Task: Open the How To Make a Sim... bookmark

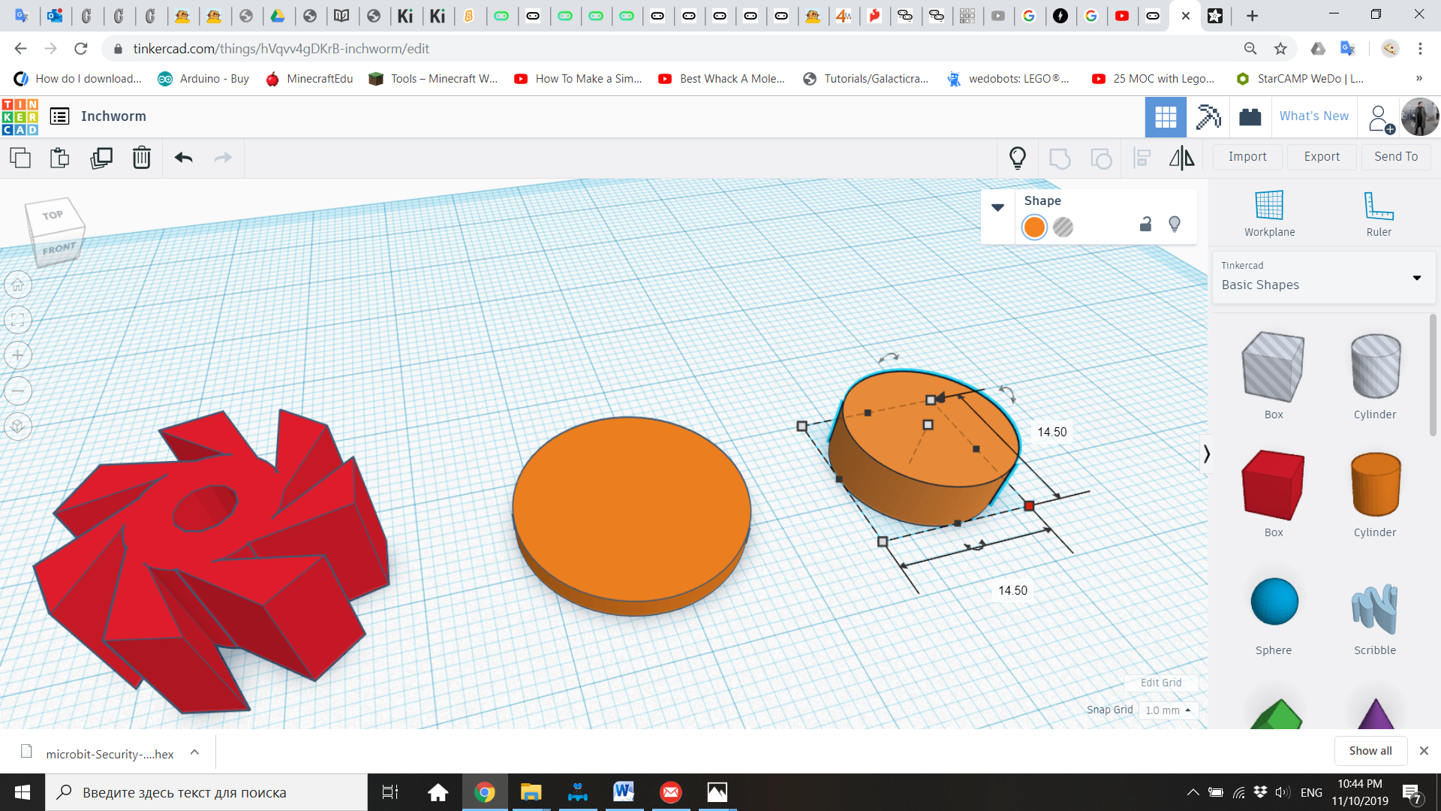Action: (x=578, y=79)
